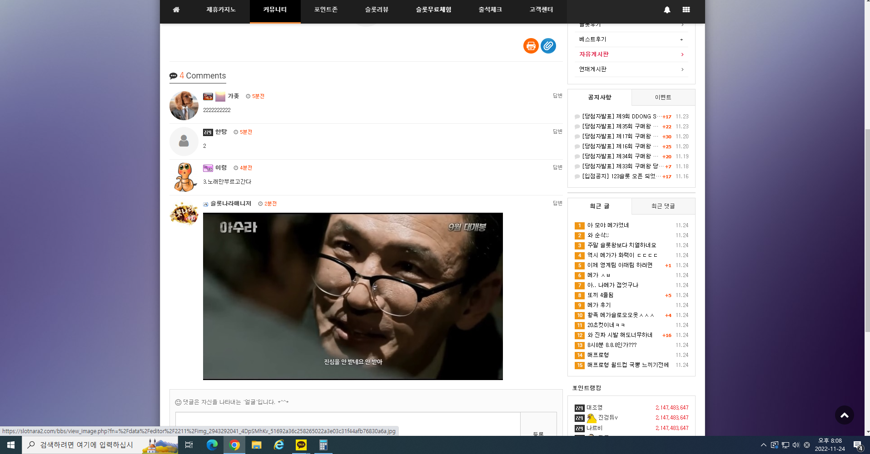Expand the 베스트후기 plus menu item
The image size is (870, 454).
[x=631, y=39]
